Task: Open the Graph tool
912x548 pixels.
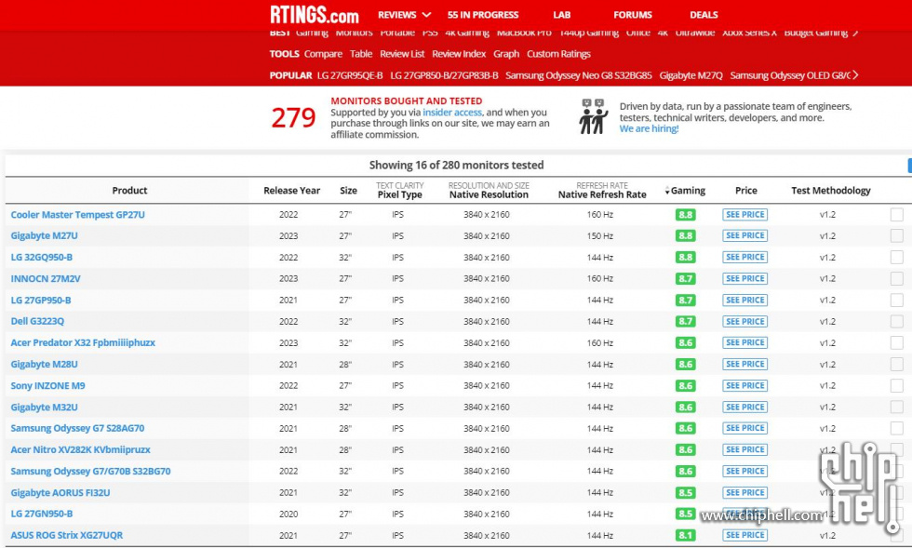Action: (x=506, y=54)
